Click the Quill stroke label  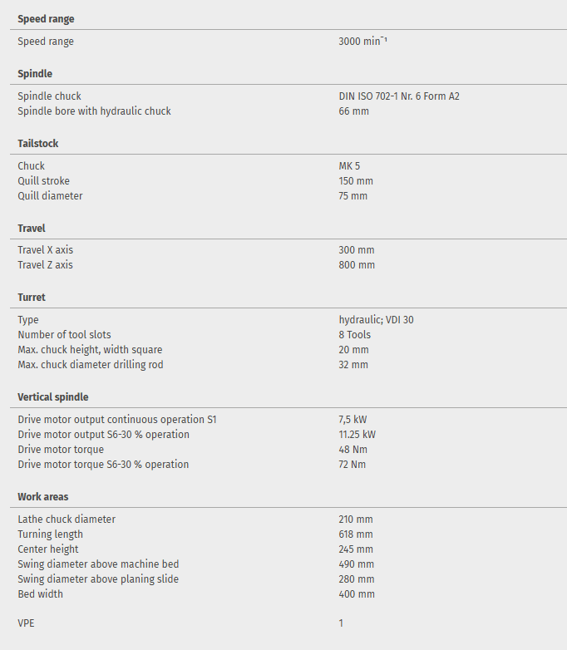coord(43,181)
